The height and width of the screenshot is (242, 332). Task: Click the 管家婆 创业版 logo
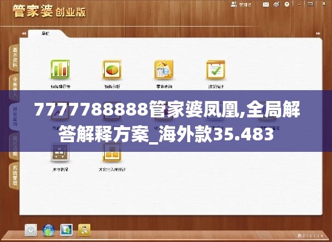click(x=49, y=11)
